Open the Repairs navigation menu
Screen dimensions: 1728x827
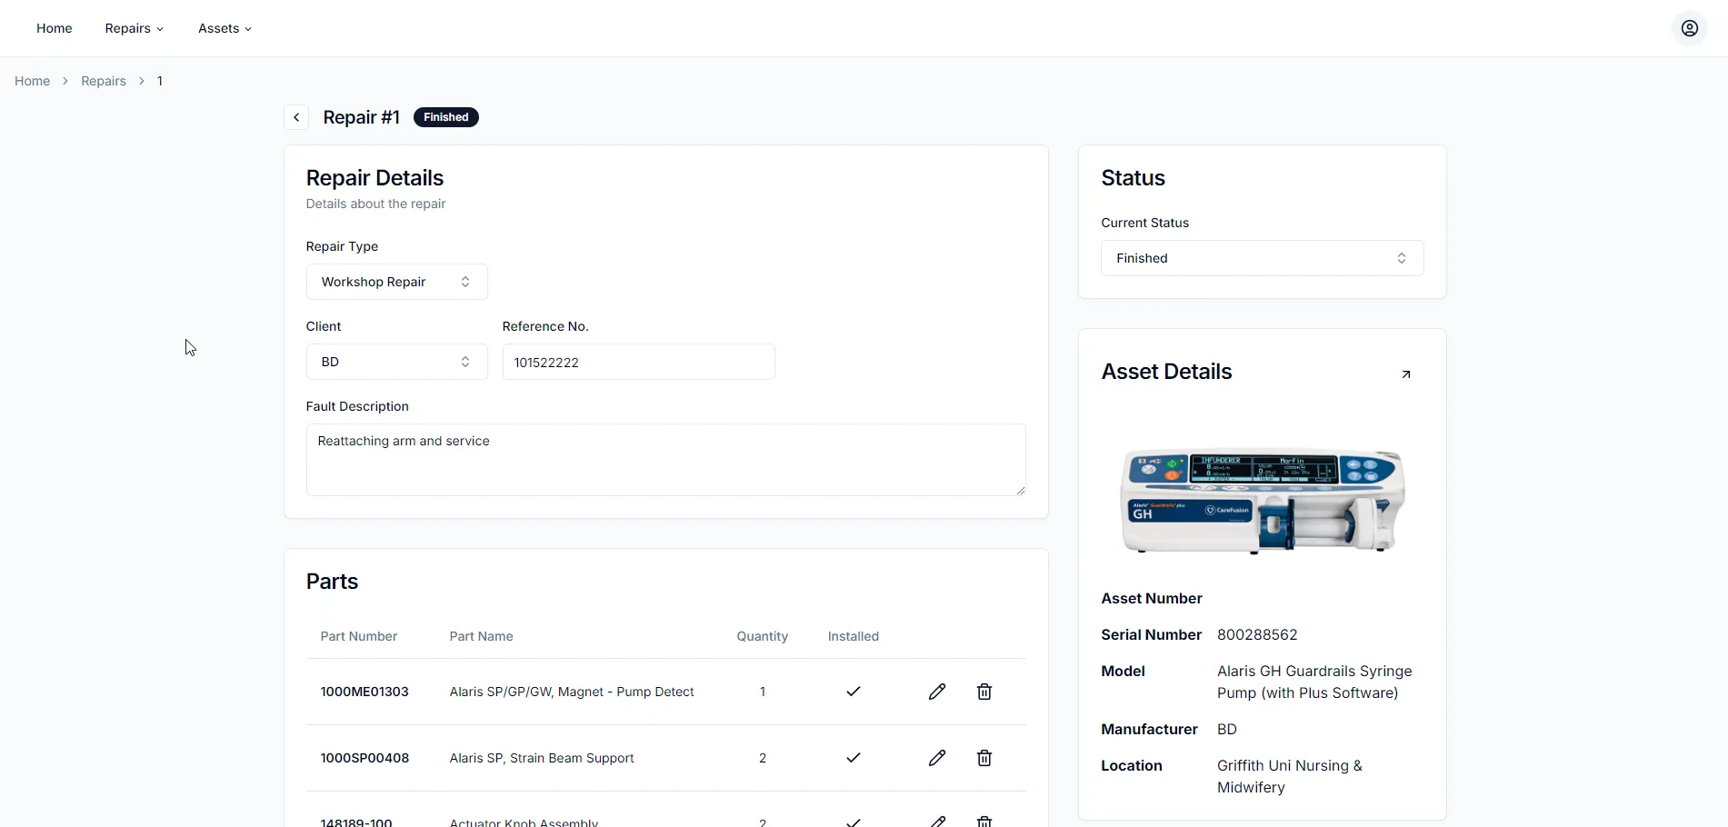click(133, 28)
